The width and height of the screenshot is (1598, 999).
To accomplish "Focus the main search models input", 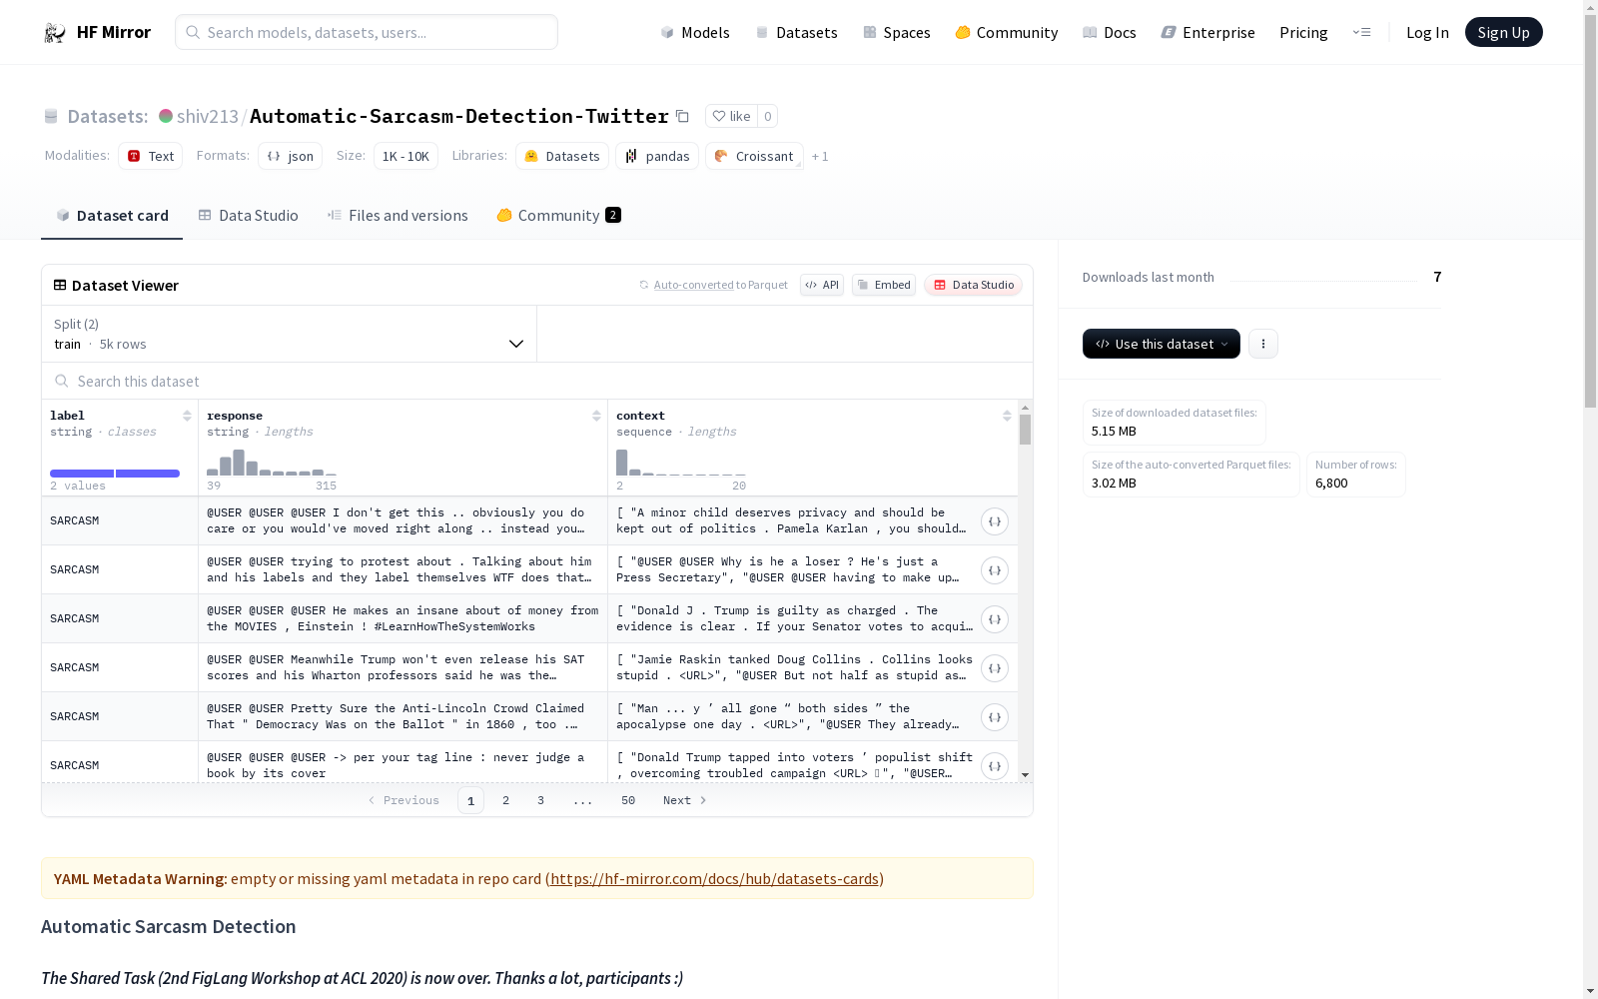I will tap(367, 32).
